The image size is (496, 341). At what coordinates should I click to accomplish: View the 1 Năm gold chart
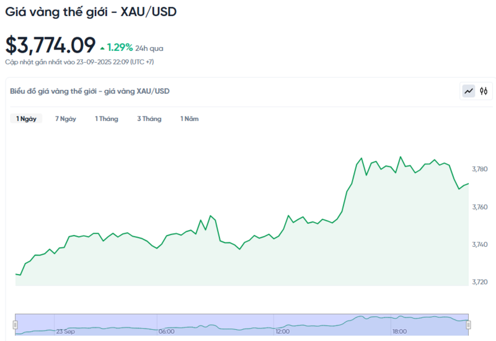[190, 118]
